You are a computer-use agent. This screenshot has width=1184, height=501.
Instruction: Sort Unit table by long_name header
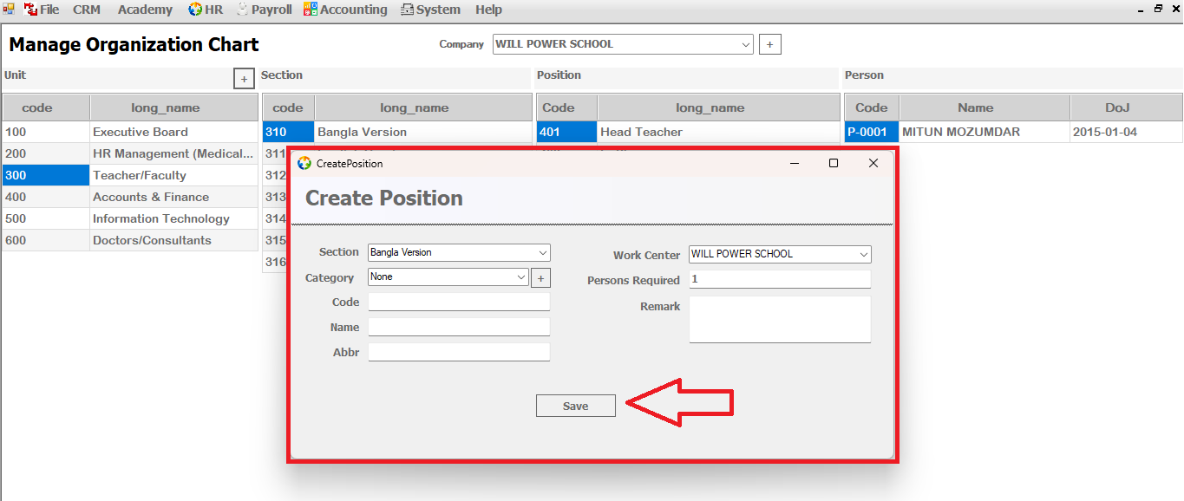point(174,107)
